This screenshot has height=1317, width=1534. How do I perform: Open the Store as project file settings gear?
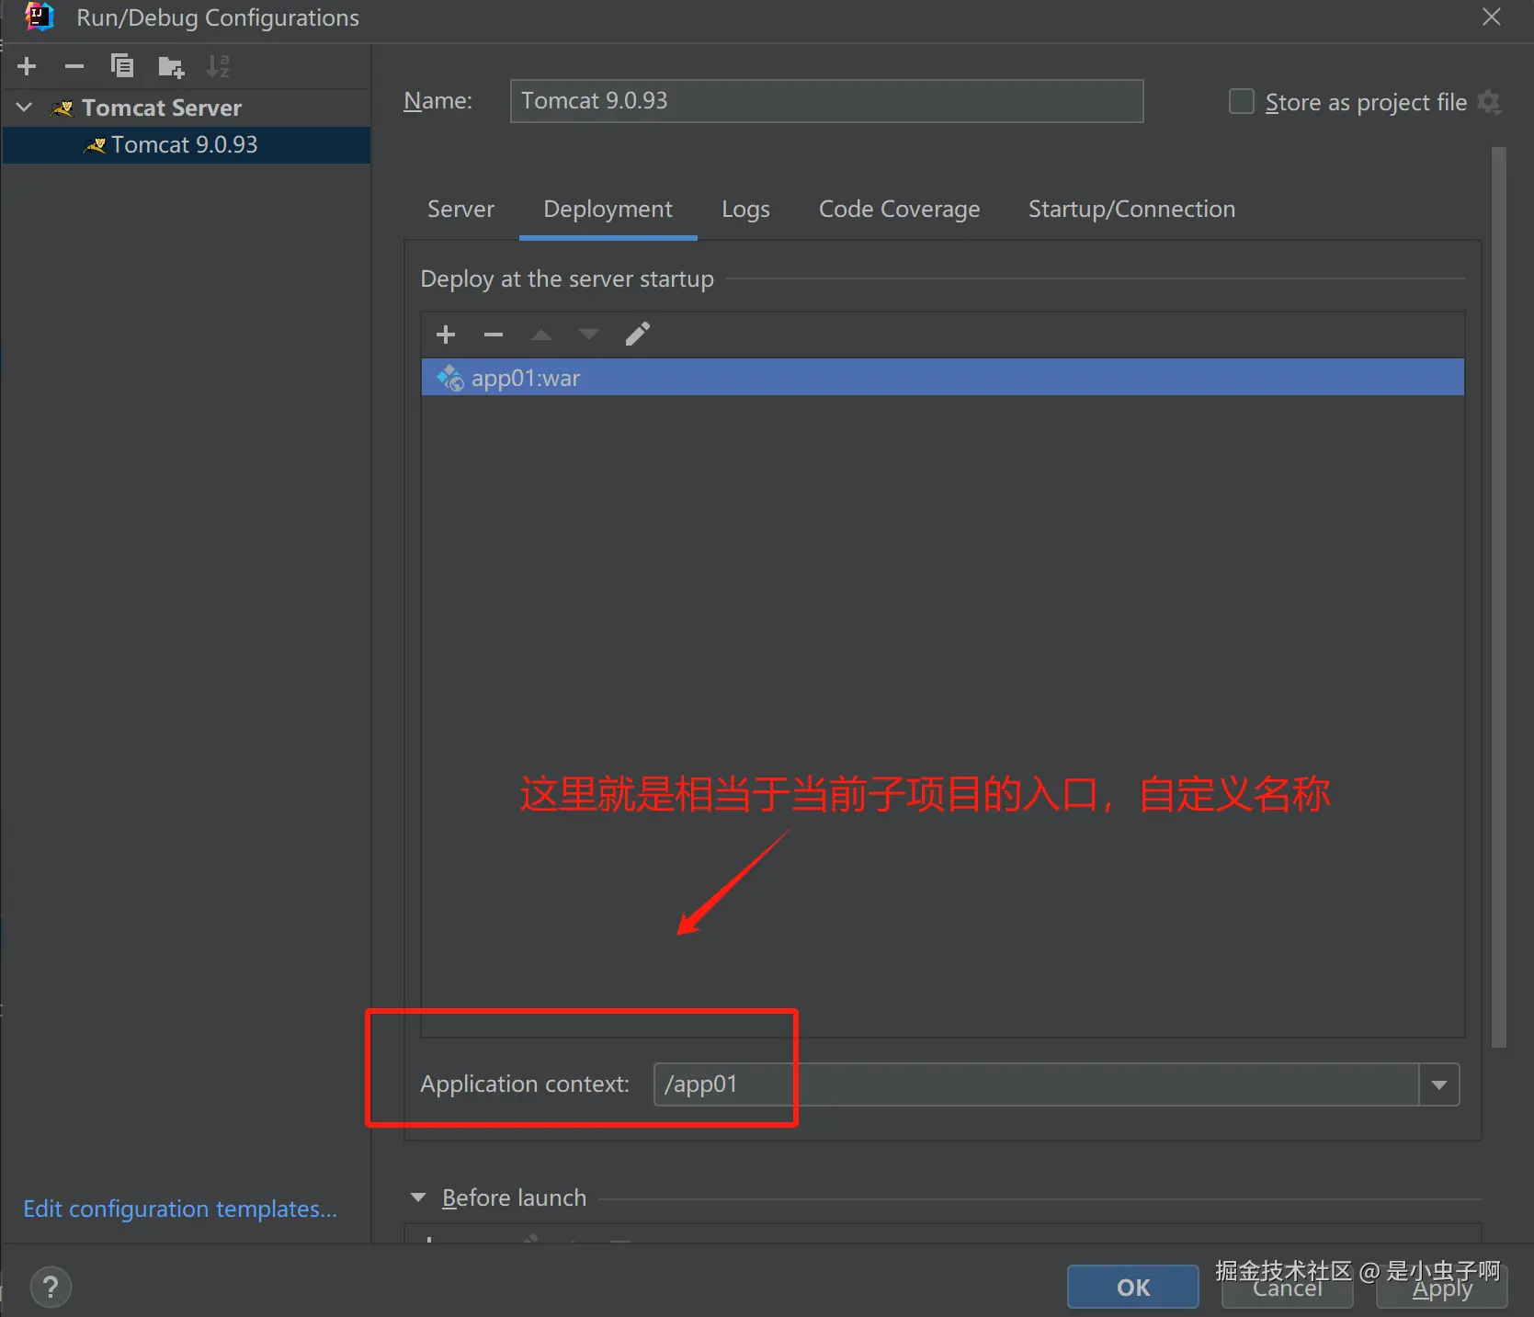point(1489,102)
